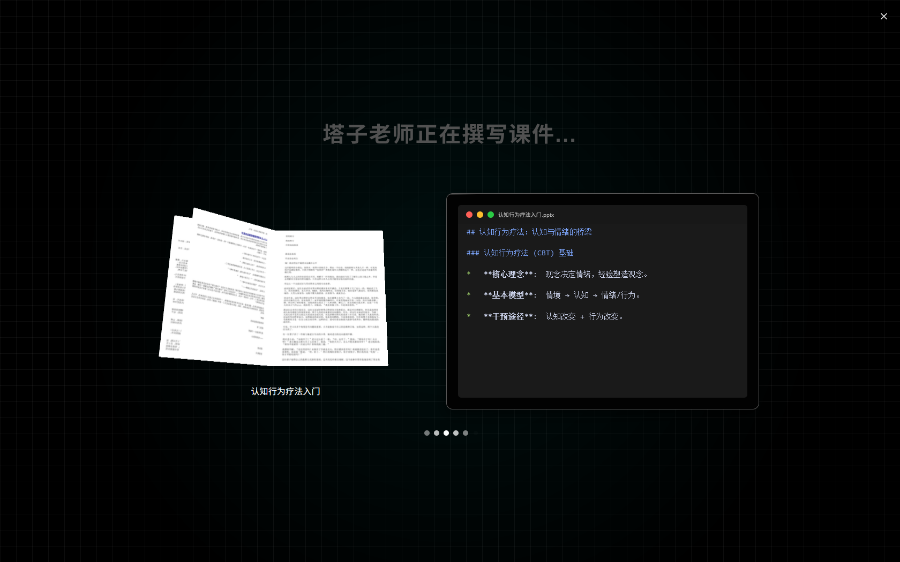
Task: Select the third highlighted progress dot
Action: tap(446, 433)
